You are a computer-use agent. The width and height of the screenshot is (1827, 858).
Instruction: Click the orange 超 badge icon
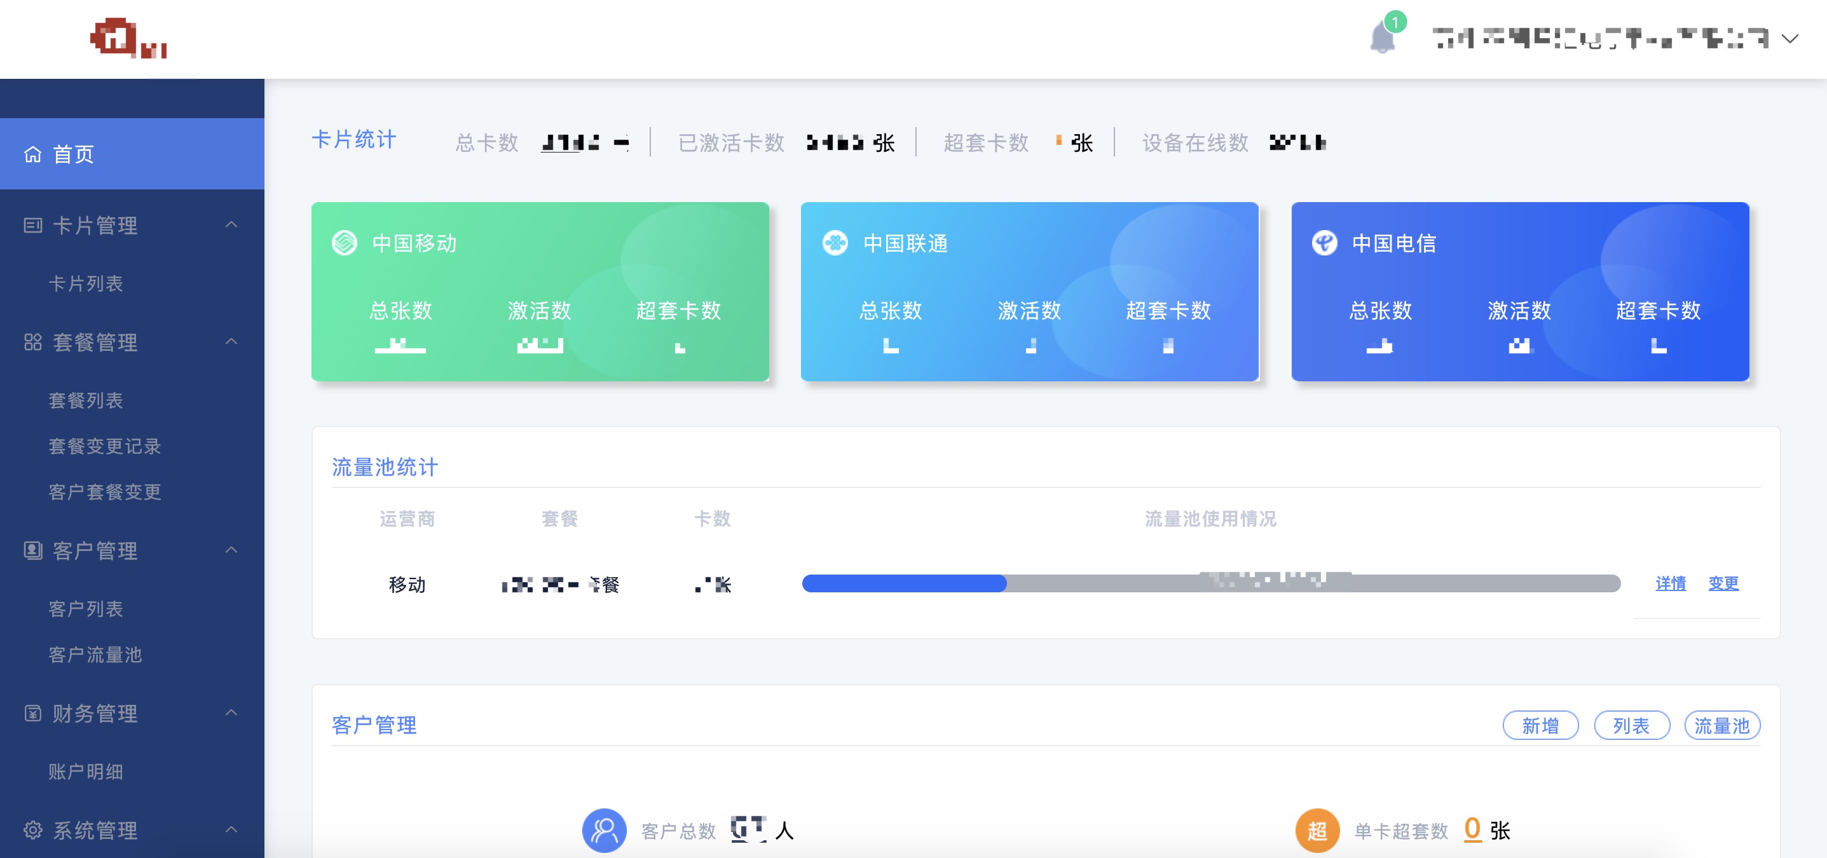[1317, 830]
